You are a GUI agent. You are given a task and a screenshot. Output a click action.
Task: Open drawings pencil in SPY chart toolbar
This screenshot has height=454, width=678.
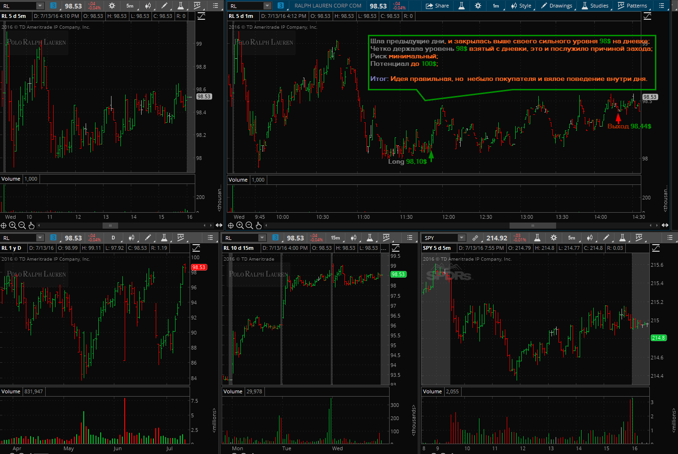pyautogui.click(x=606, y=238)
